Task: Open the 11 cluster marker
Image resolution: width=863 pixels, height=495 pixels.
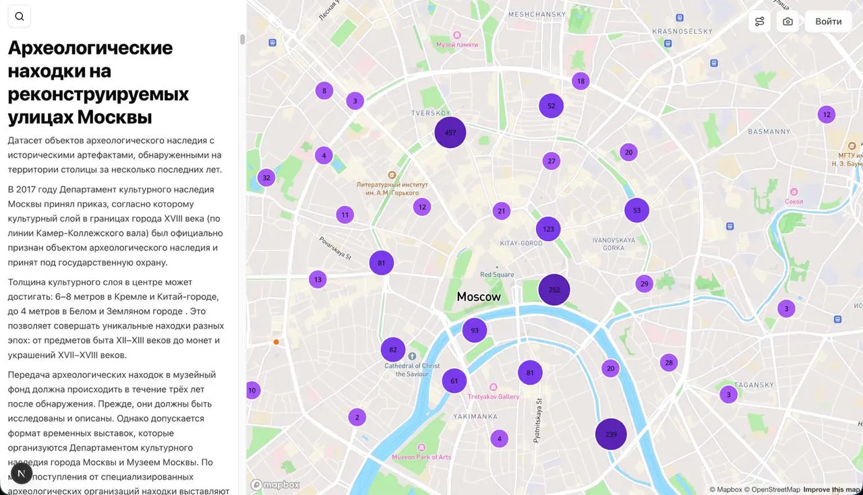Action: 345,215
